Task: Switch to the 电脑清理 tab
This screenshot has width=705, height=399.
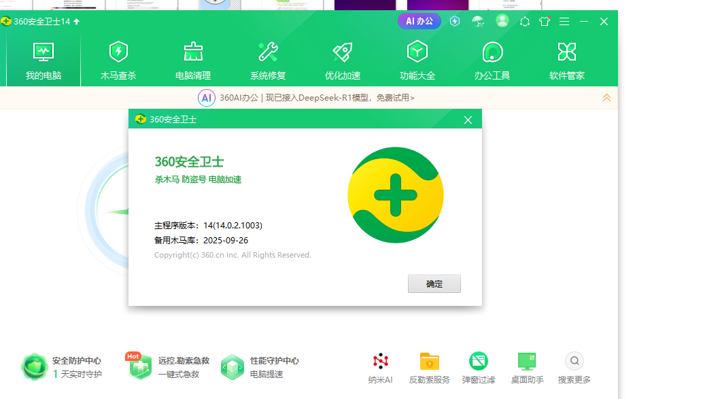Action: click(x=193, y=60)
